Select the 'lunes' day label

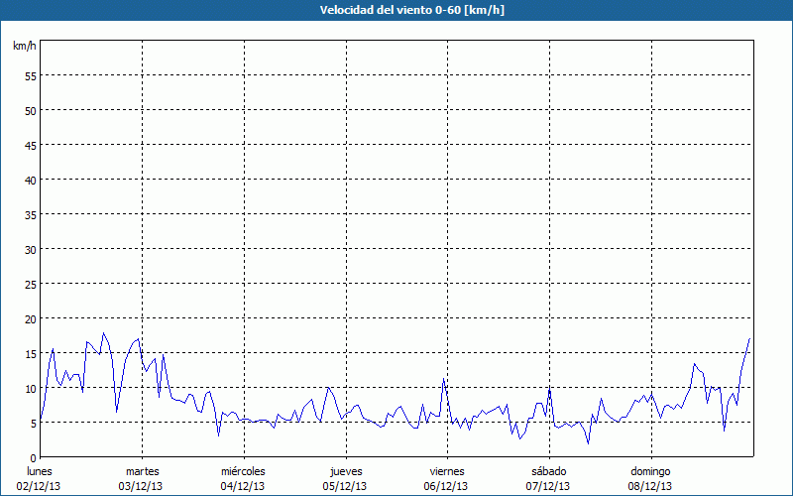[39, 471]
